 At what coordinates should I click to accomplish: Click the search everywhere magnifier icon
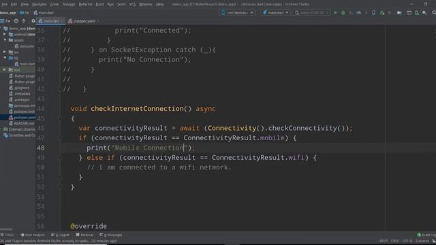(x=434, y=13)
